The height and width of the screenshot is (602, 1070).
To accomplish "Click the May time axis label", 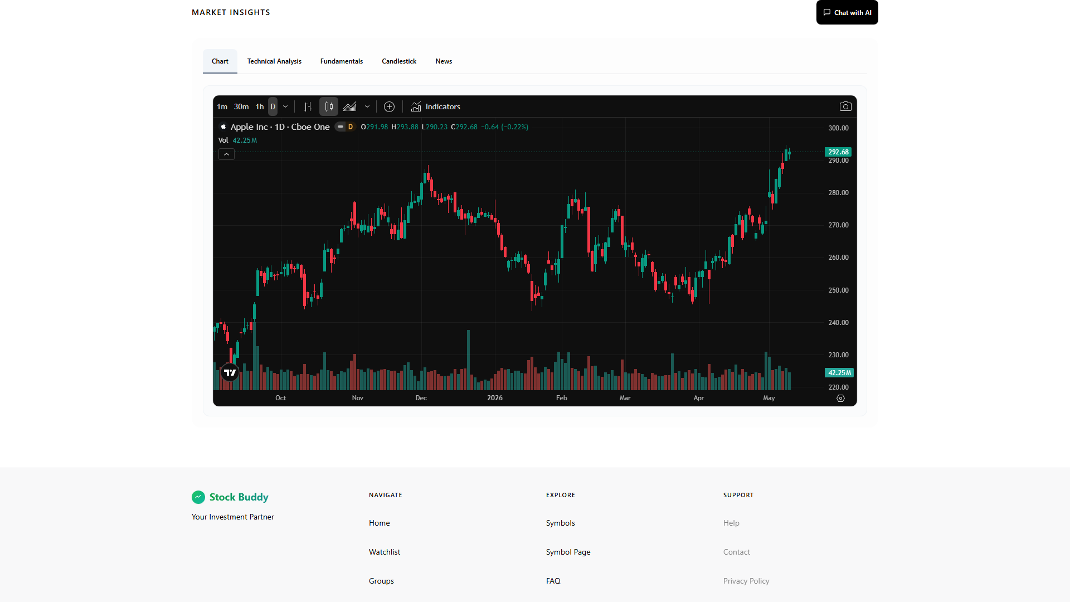I will click(x=769, y=398).
